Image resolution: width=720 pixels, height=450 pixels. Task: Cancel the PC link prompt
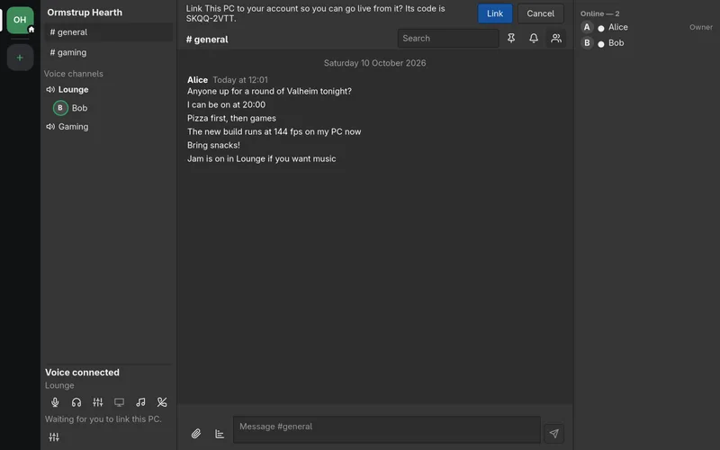(541, 13)
